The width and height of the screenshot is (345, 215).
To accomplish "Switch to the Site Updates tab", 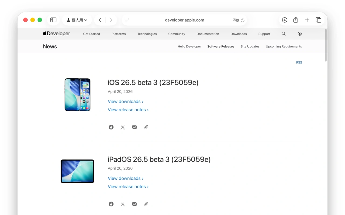I will [250, 46].
